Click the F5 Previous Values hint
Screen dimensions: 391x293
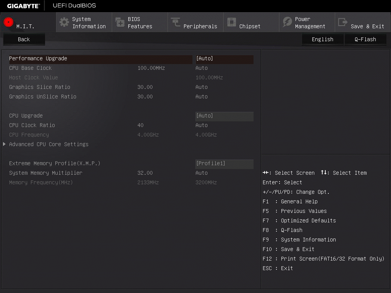[x=295, y=211]
